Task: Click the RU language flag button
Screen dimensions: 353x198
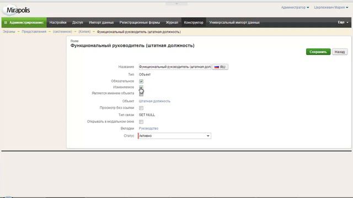Action: click(x=220, y=67)
